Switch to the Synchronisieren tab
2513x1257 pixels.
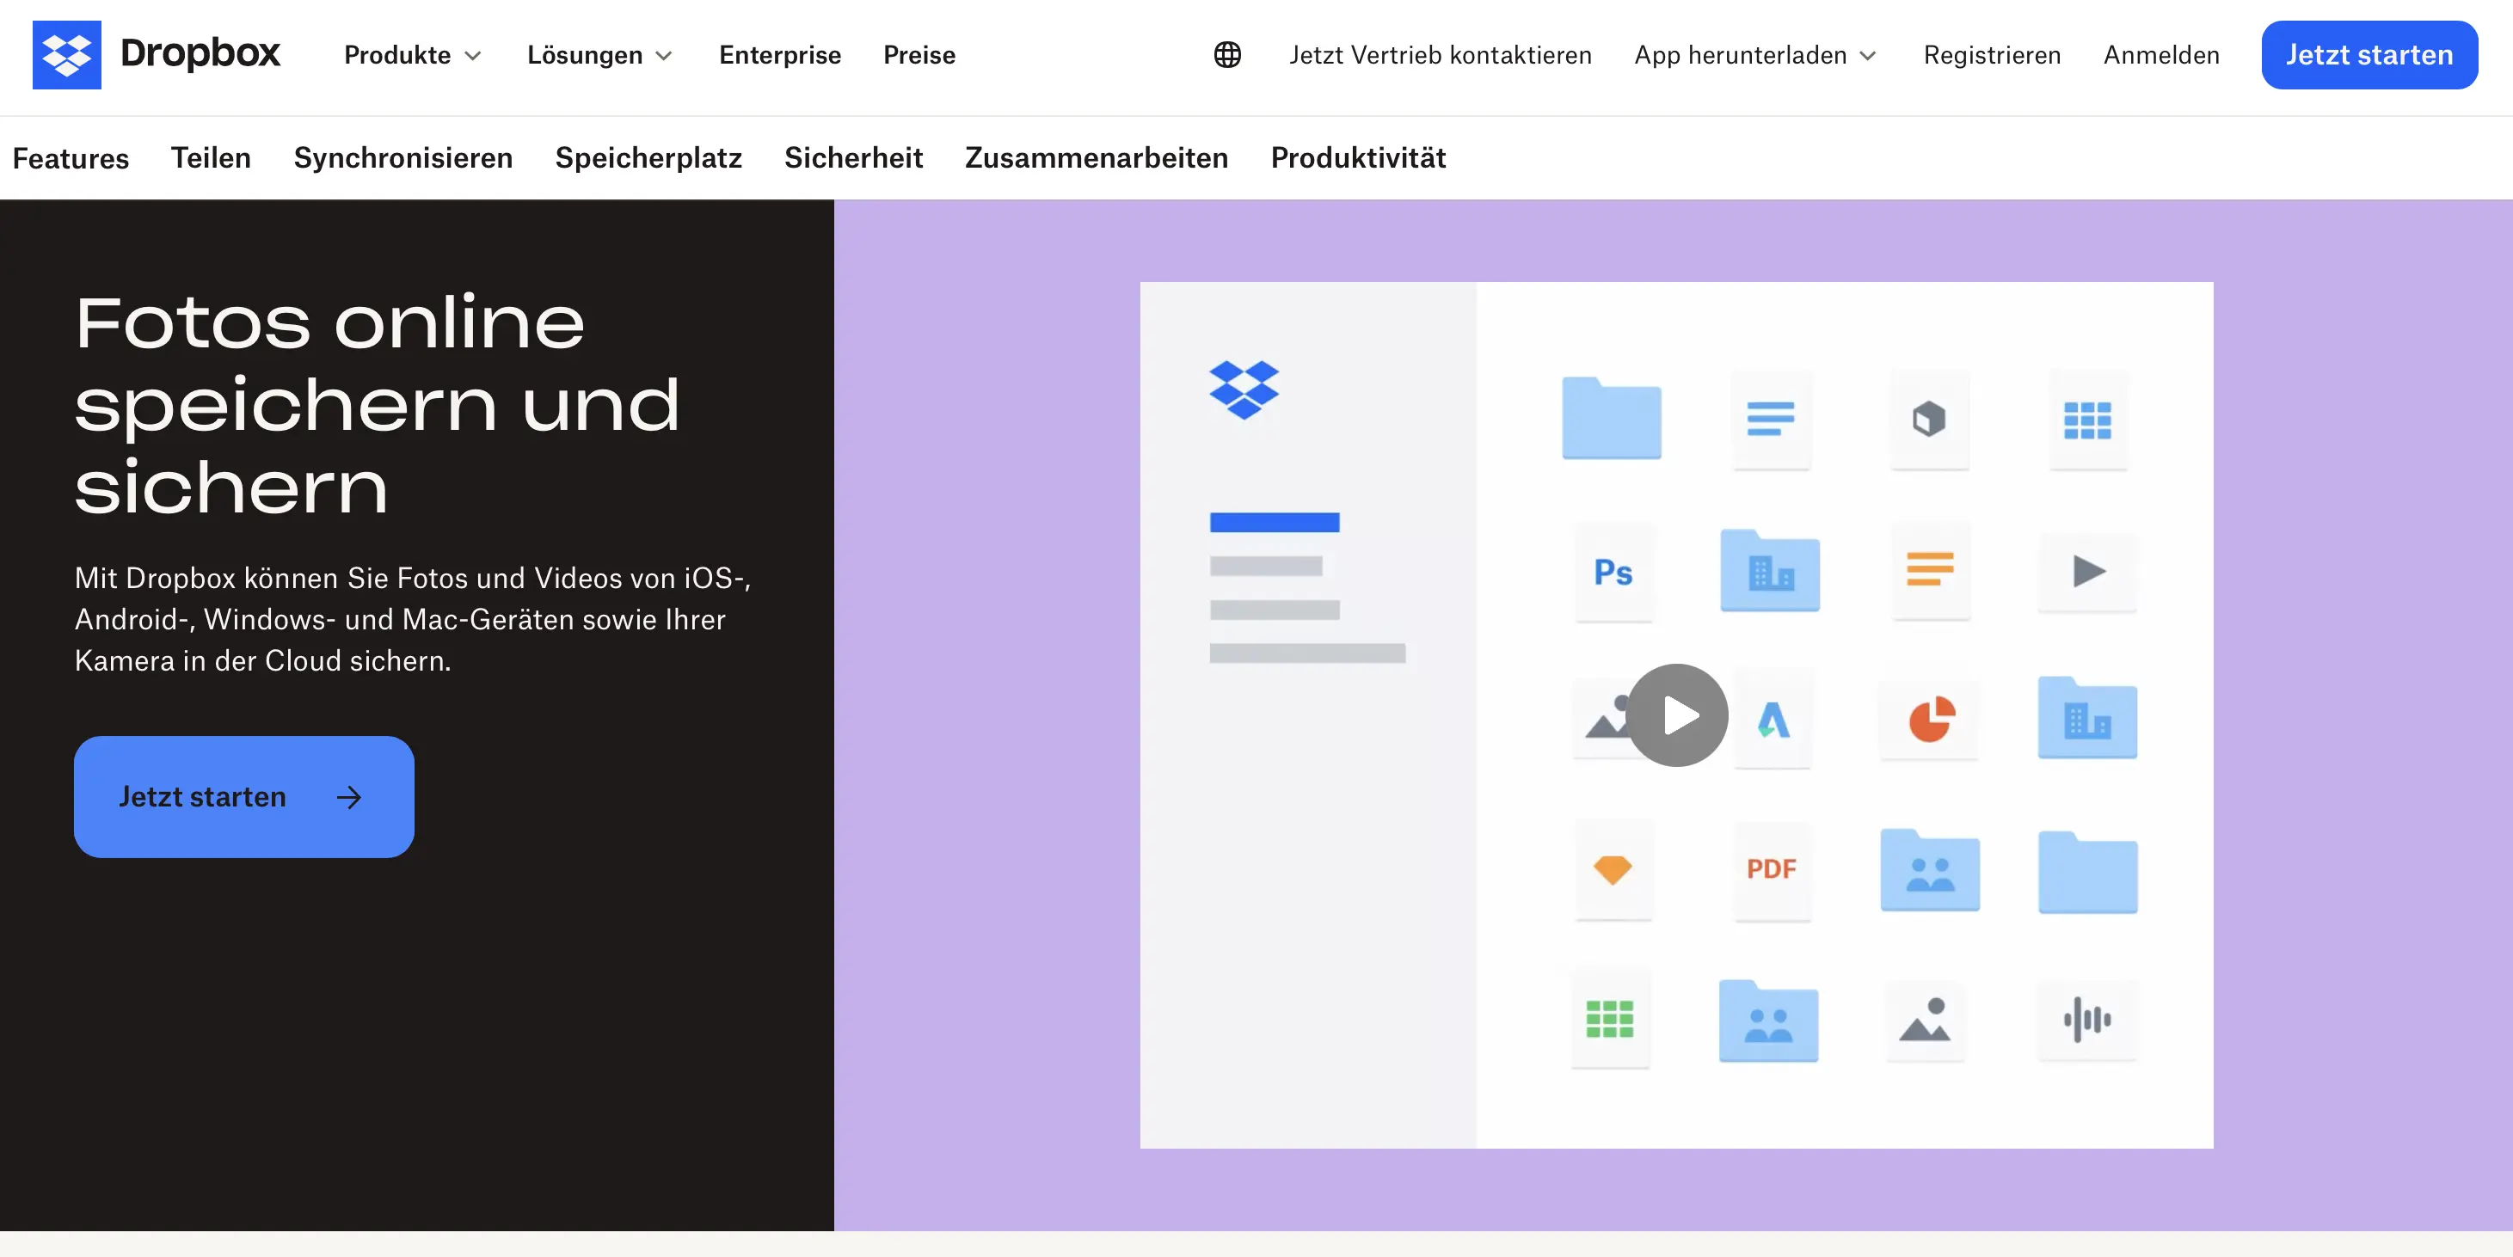coord(402,158)
